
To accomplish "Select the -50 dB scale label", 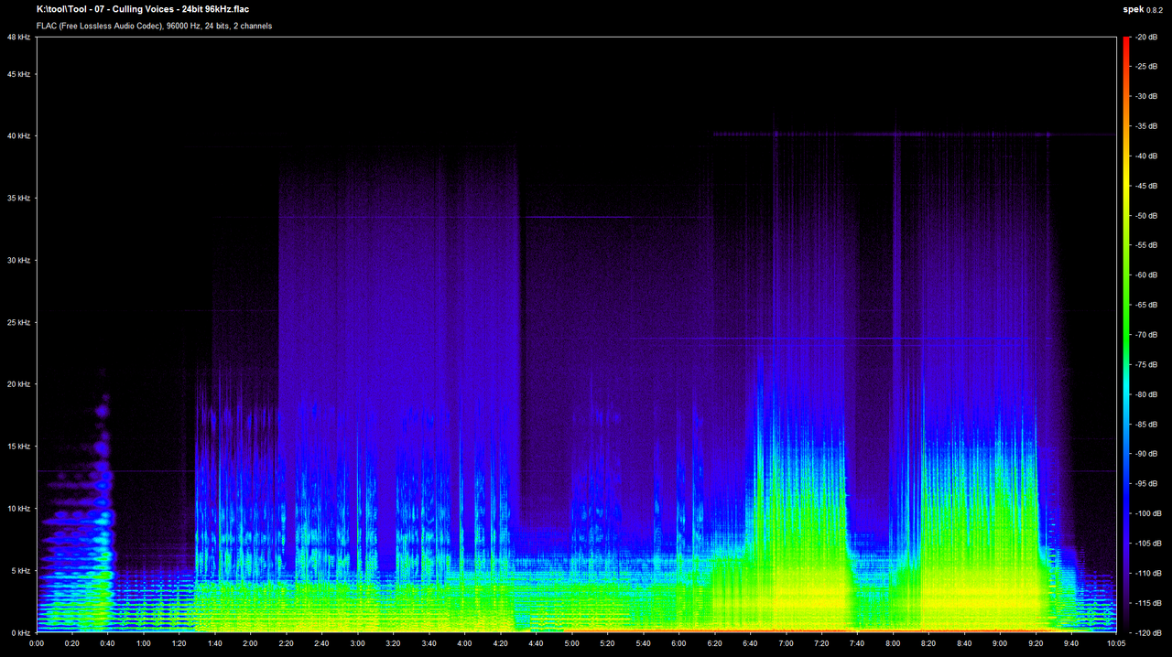I will tap(1147, 216).
